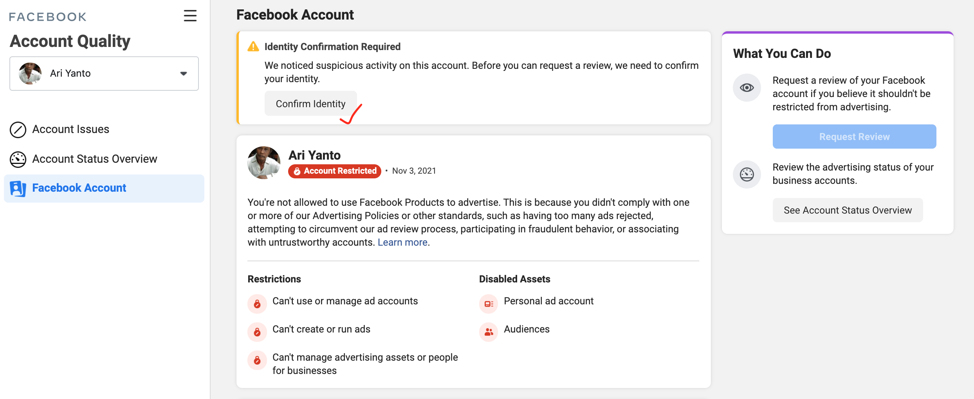Click lock icon beside Can't create or run ads
This screenshot has width=974, height=399.
(x=257, y=332)
